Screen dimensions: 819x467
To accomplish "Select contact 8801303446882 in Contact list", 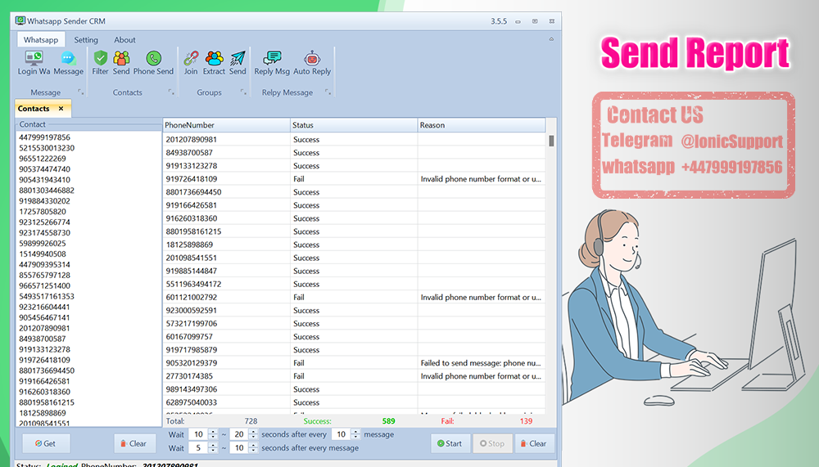I will pyautogui.click(x=47, y=191).
